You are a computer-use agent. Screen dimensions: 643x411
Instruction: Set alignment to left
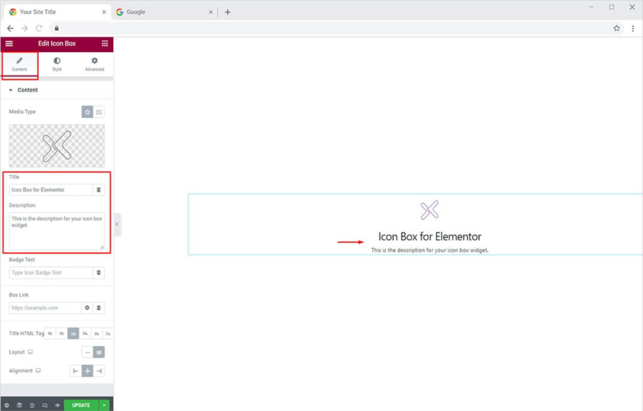click(76, 371)
